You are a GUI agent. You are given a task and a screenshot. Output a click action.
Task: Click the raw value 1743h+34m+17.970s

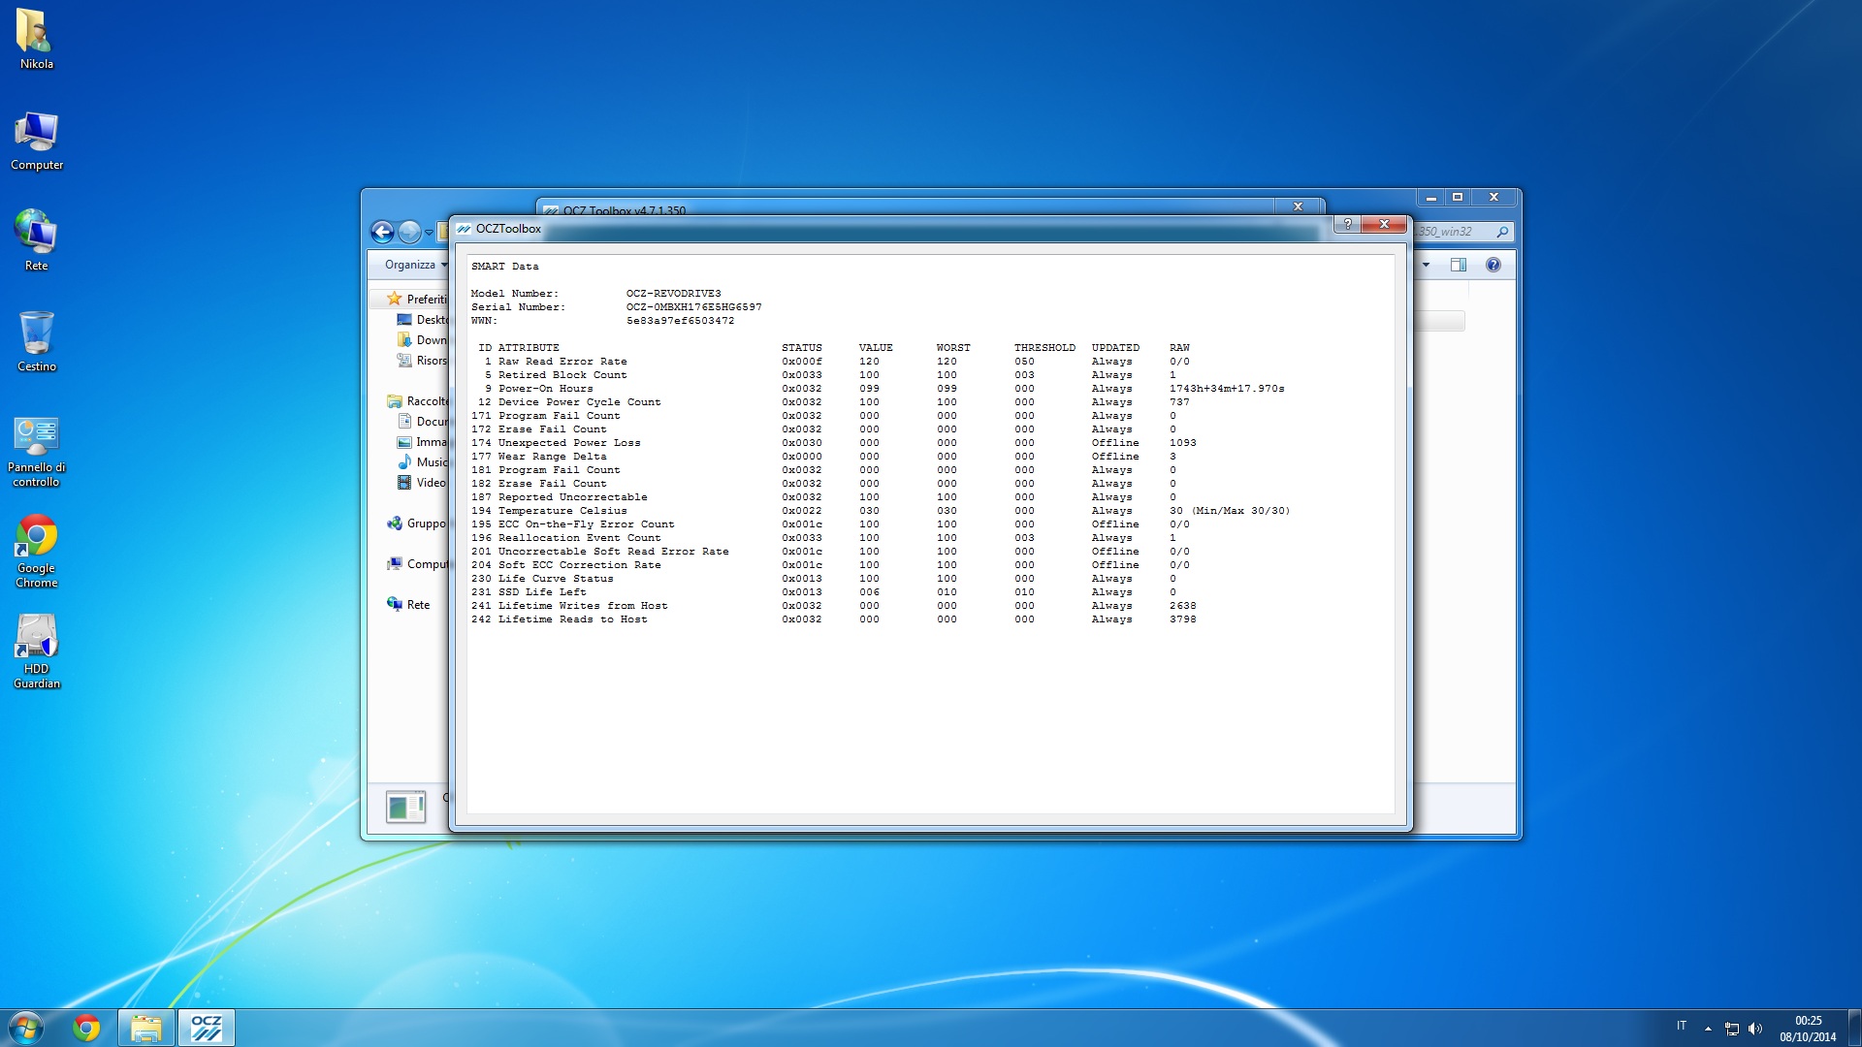click(x=1227, y=389)
